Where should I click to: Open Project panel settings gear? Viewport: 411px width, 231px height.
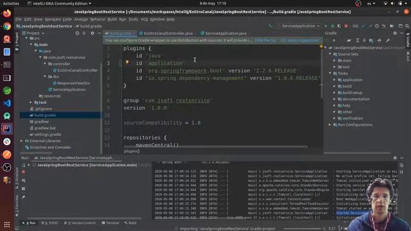pyautogui.click(x=92, y=33)
